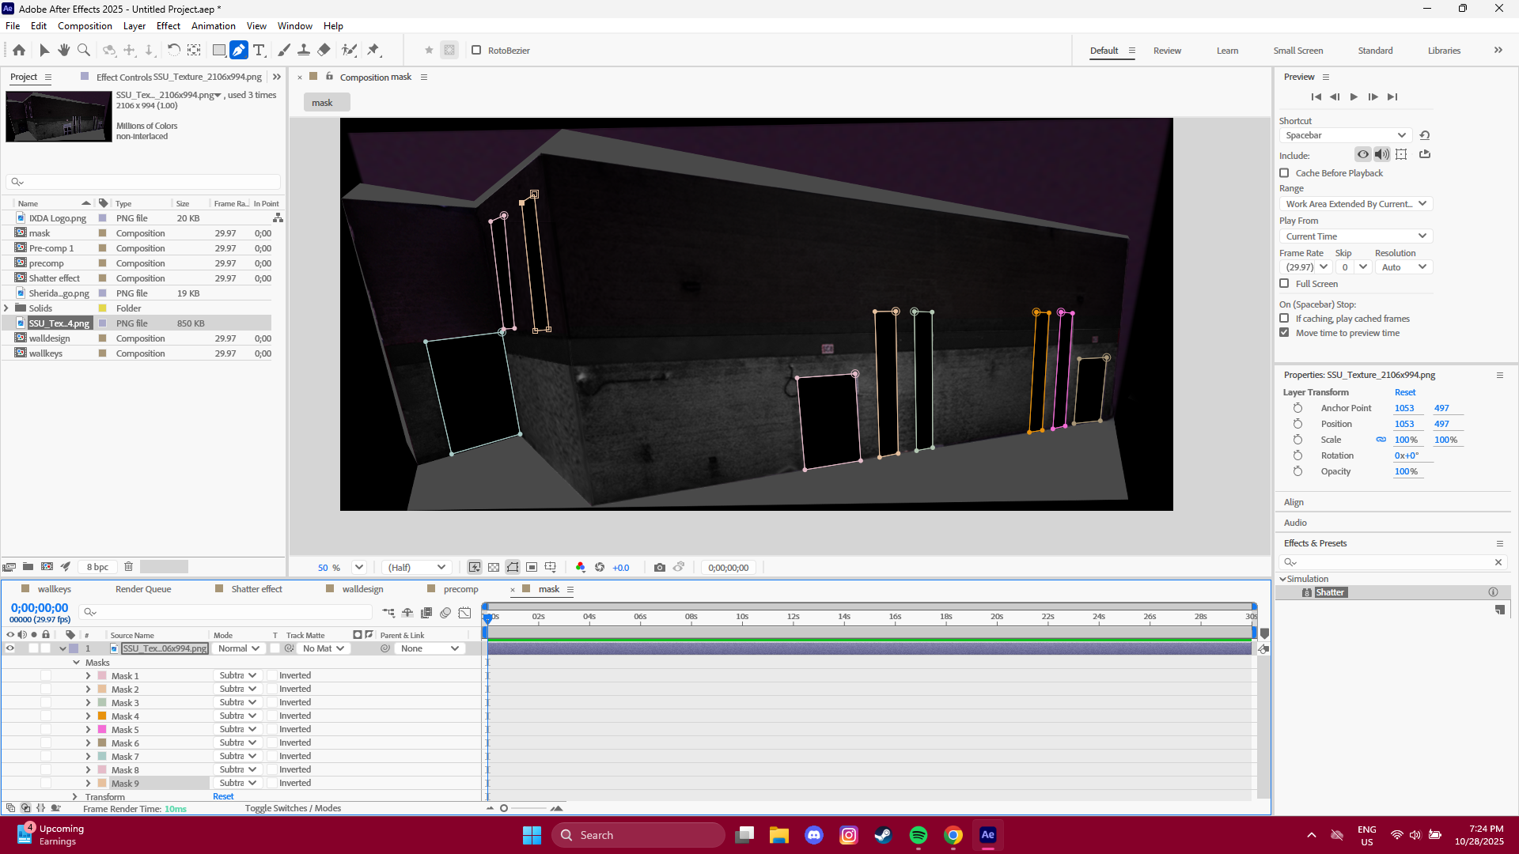Select the Type tool
This screenshot has width=1519, height=854.
pyautogui.click(x=259, y=50)
